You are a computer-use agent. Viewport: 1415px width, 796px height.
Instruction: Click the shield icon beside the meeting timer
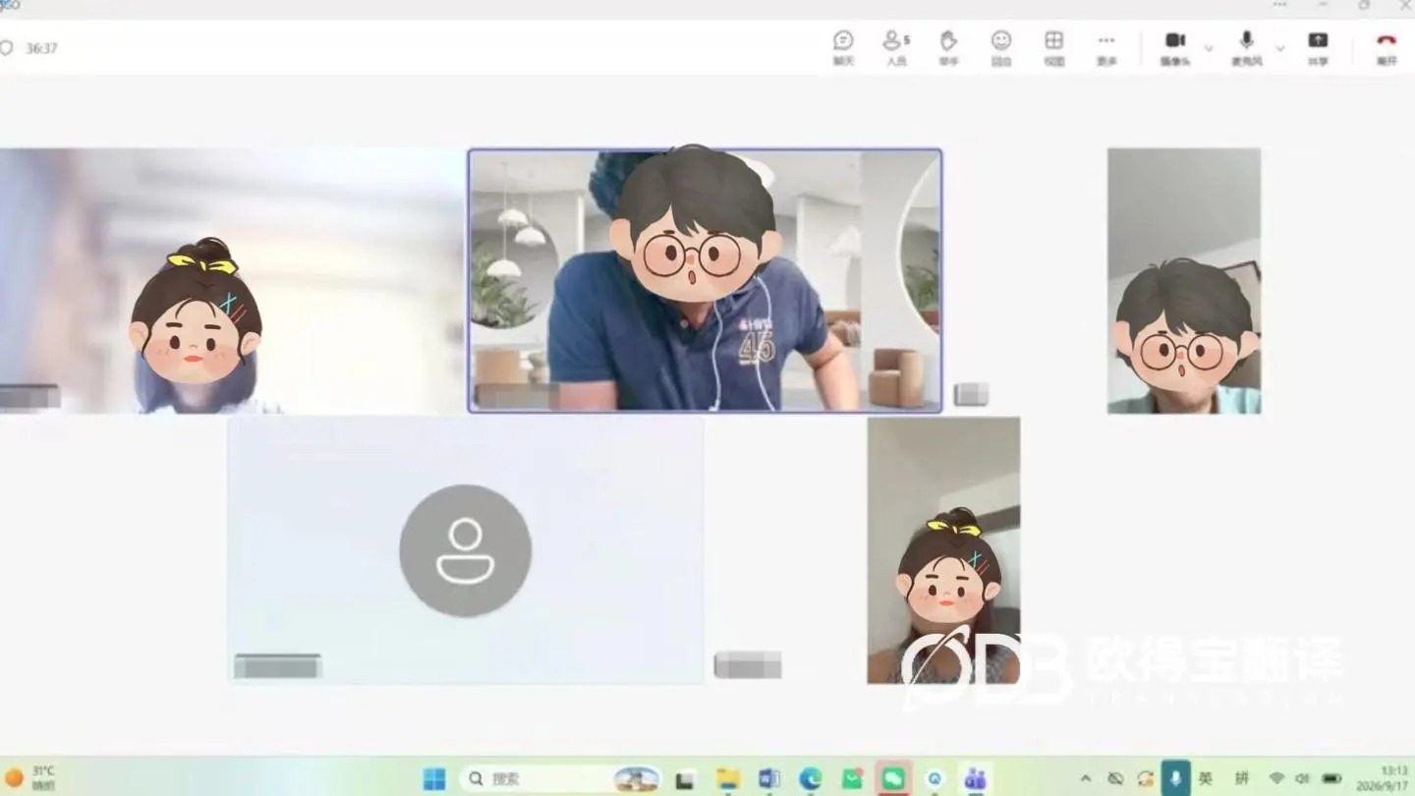(6, 47)
